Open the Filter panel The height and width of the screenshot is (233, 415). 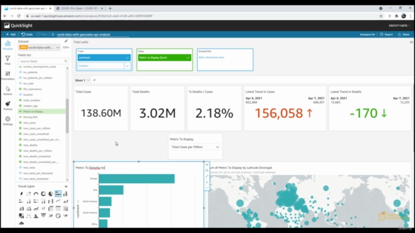pos(8,60)
